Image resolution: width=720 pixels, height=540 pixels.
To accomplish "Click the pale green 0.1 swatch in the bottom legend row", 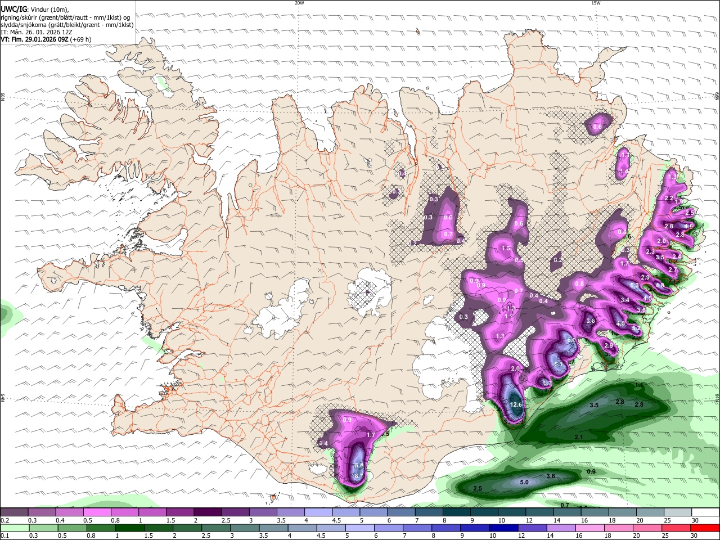I will pyautogui.click(x=14, y=528).
